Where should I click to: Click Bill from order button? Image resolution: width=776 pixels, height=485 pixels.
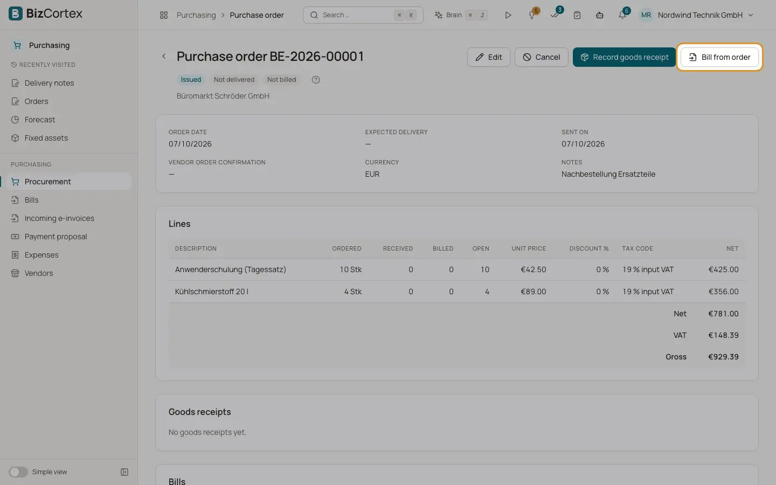(719, 57)
